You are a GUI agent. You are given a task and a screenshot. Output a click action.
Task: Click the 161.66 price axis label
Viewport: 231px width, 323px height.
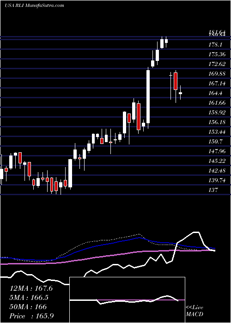coord(217,103)
